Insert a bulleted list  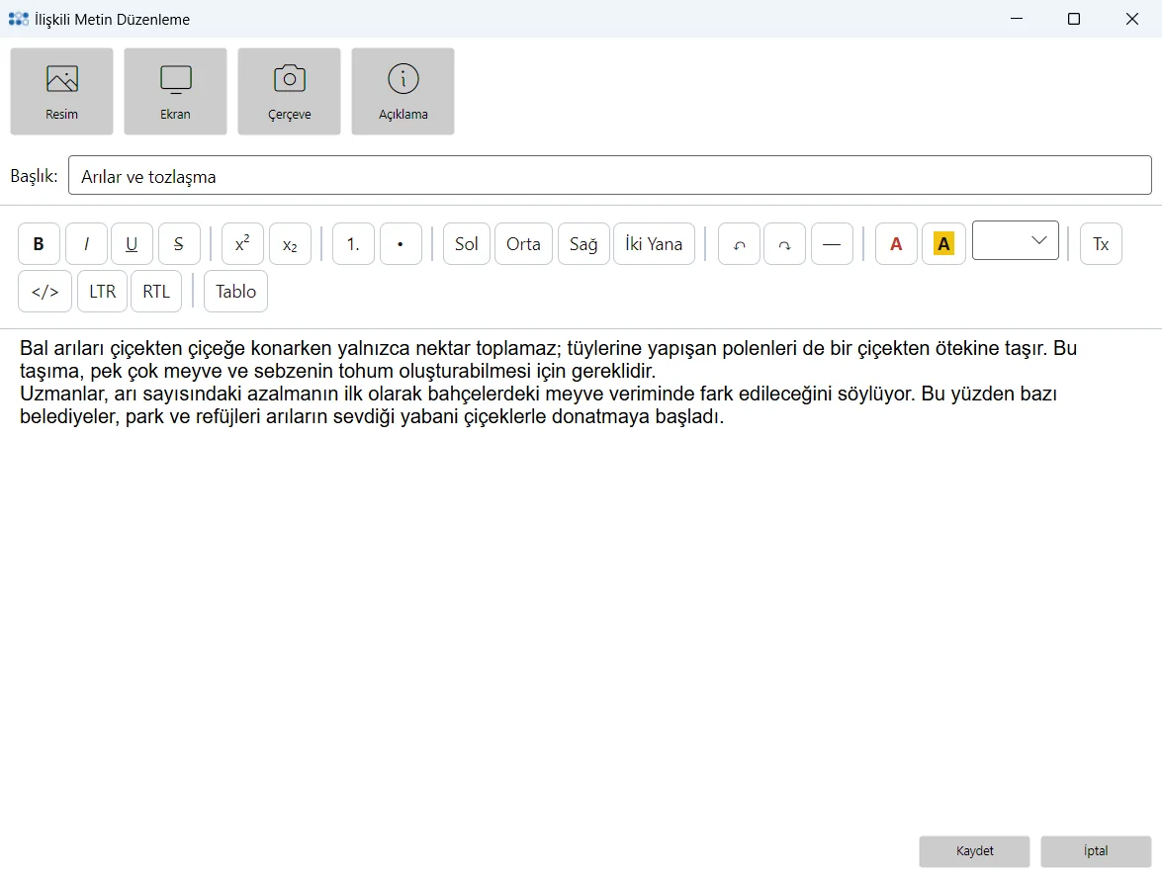pyautogui.click(x=401, y=244)
